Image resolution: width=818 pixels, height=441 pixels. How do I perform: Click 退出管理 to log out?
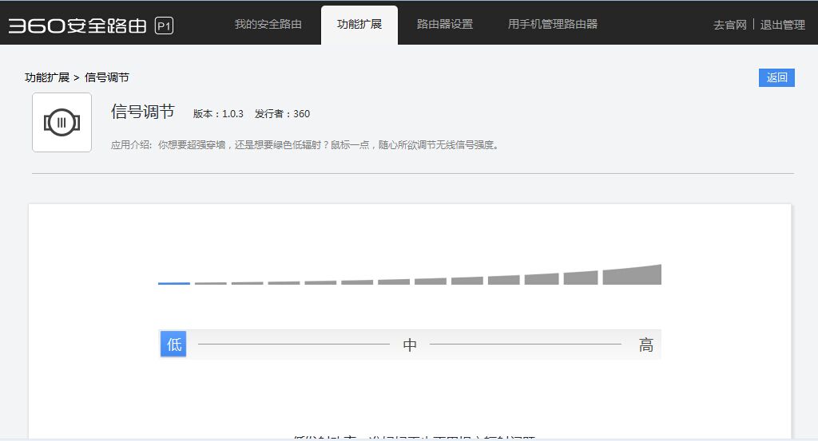(x=783, y=25)
